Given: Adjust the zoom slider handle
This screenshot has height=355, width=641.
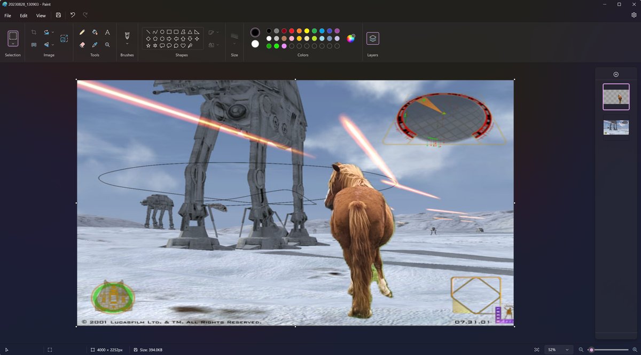Looking at the screenshot, I should click(x=591, y=350).
